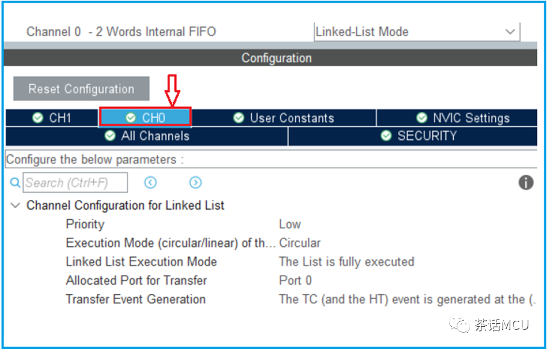Switch to the CH0 tab
547x349 pixels.
[x=145, y=118]
